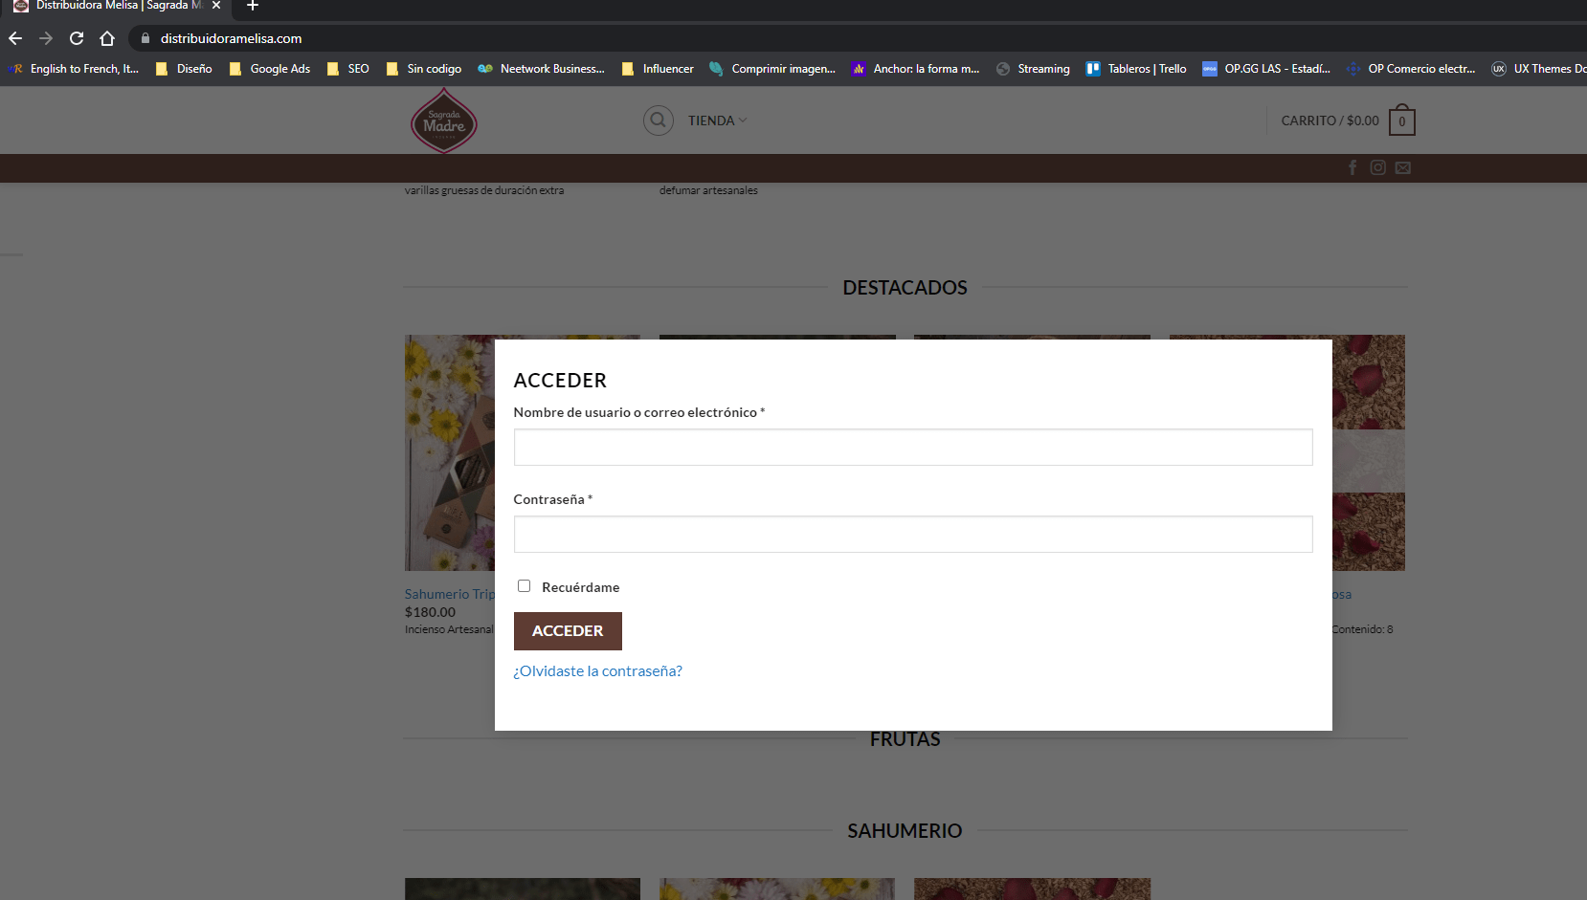Screen dimensions: 1587x900
Task: Click the $180.00 price text
Action: click(430, 612)
